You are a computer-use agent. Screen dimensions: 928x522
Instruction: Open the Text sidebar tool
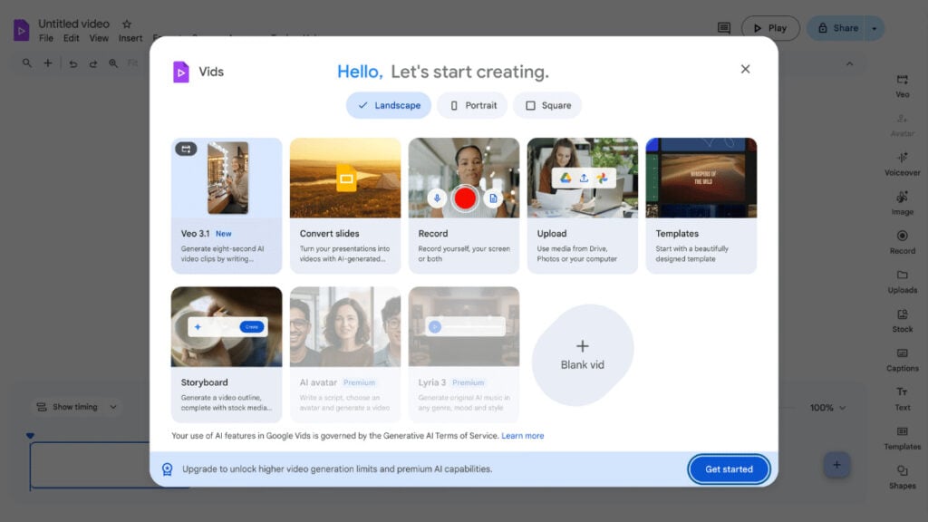coord(902,399)
